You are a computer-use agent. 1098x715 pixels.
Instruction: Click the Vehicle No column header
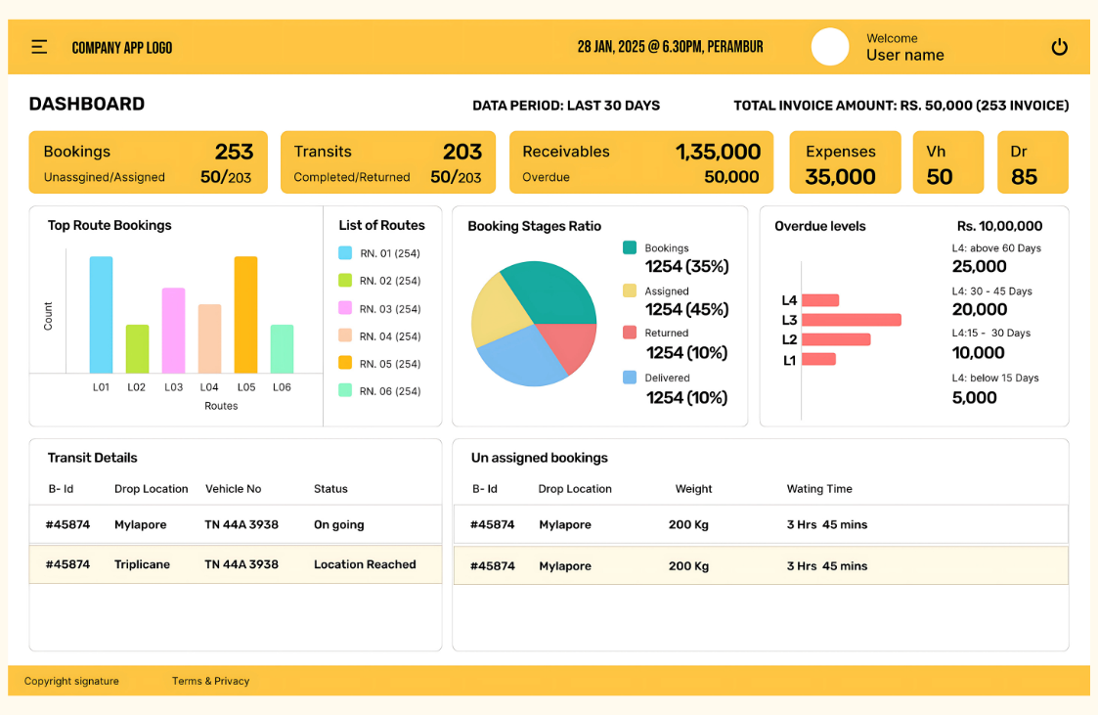click(233, 489)
